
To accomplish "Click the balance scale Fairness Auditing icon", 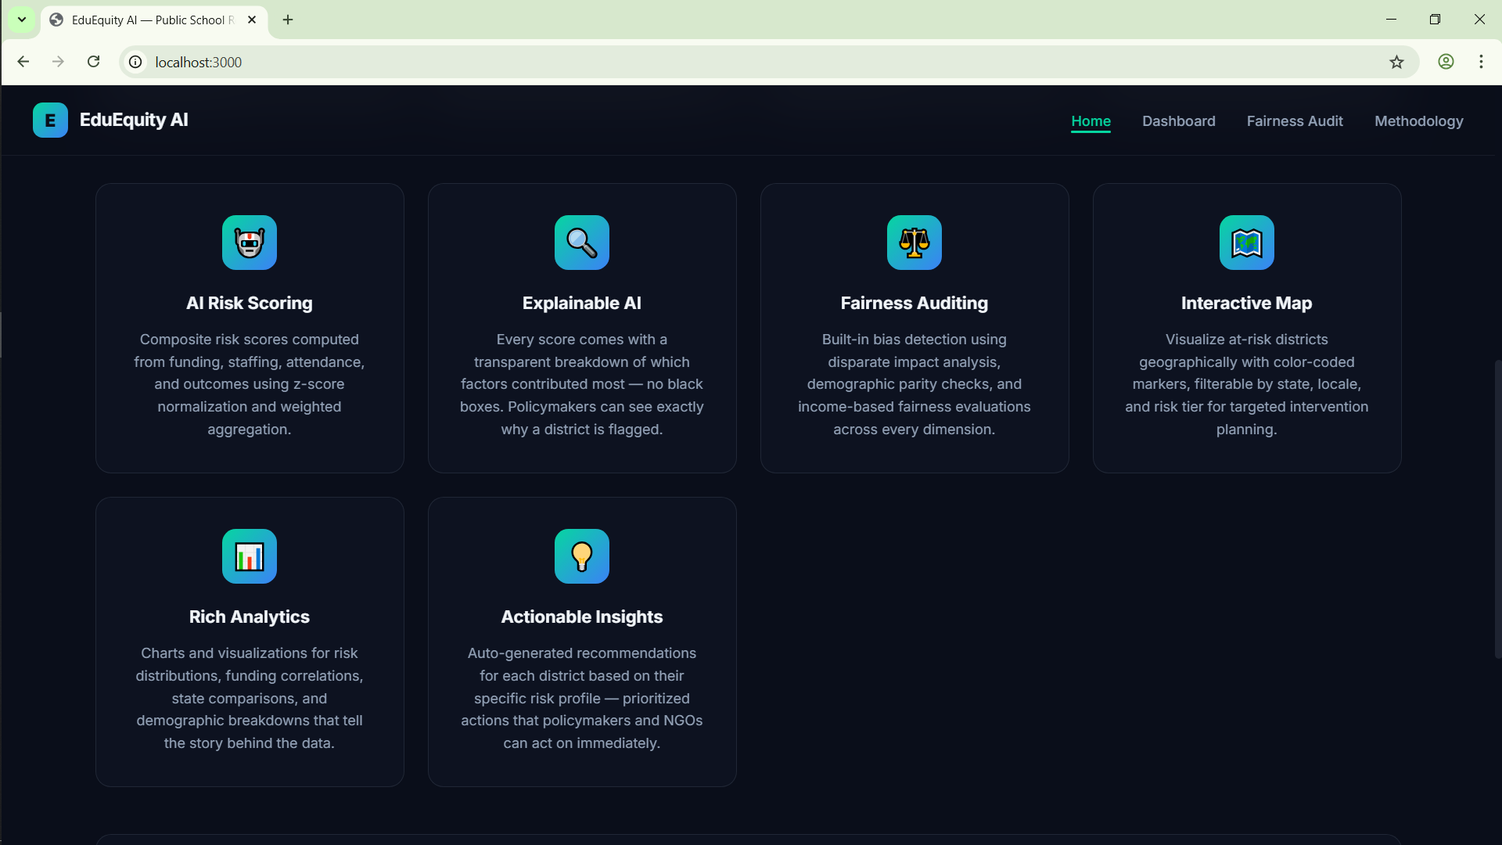I will click(914, 243).
